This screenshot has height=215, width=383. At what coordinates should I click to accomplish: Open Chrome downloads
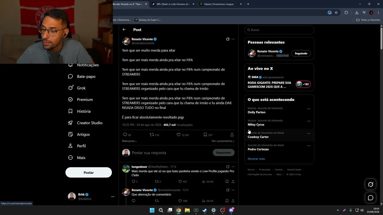357,13
